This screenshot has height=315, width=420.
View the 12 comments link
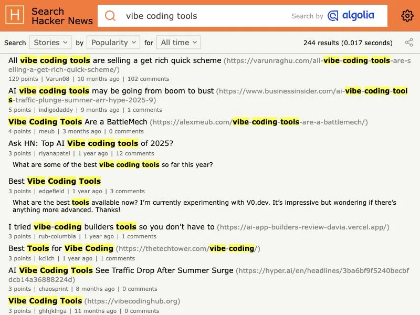pyautogui.click(x=135, y=153)
